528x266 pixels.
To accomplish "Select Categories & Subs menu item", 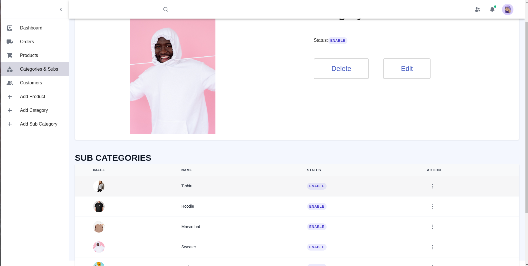I will click(x=39, y=69).
